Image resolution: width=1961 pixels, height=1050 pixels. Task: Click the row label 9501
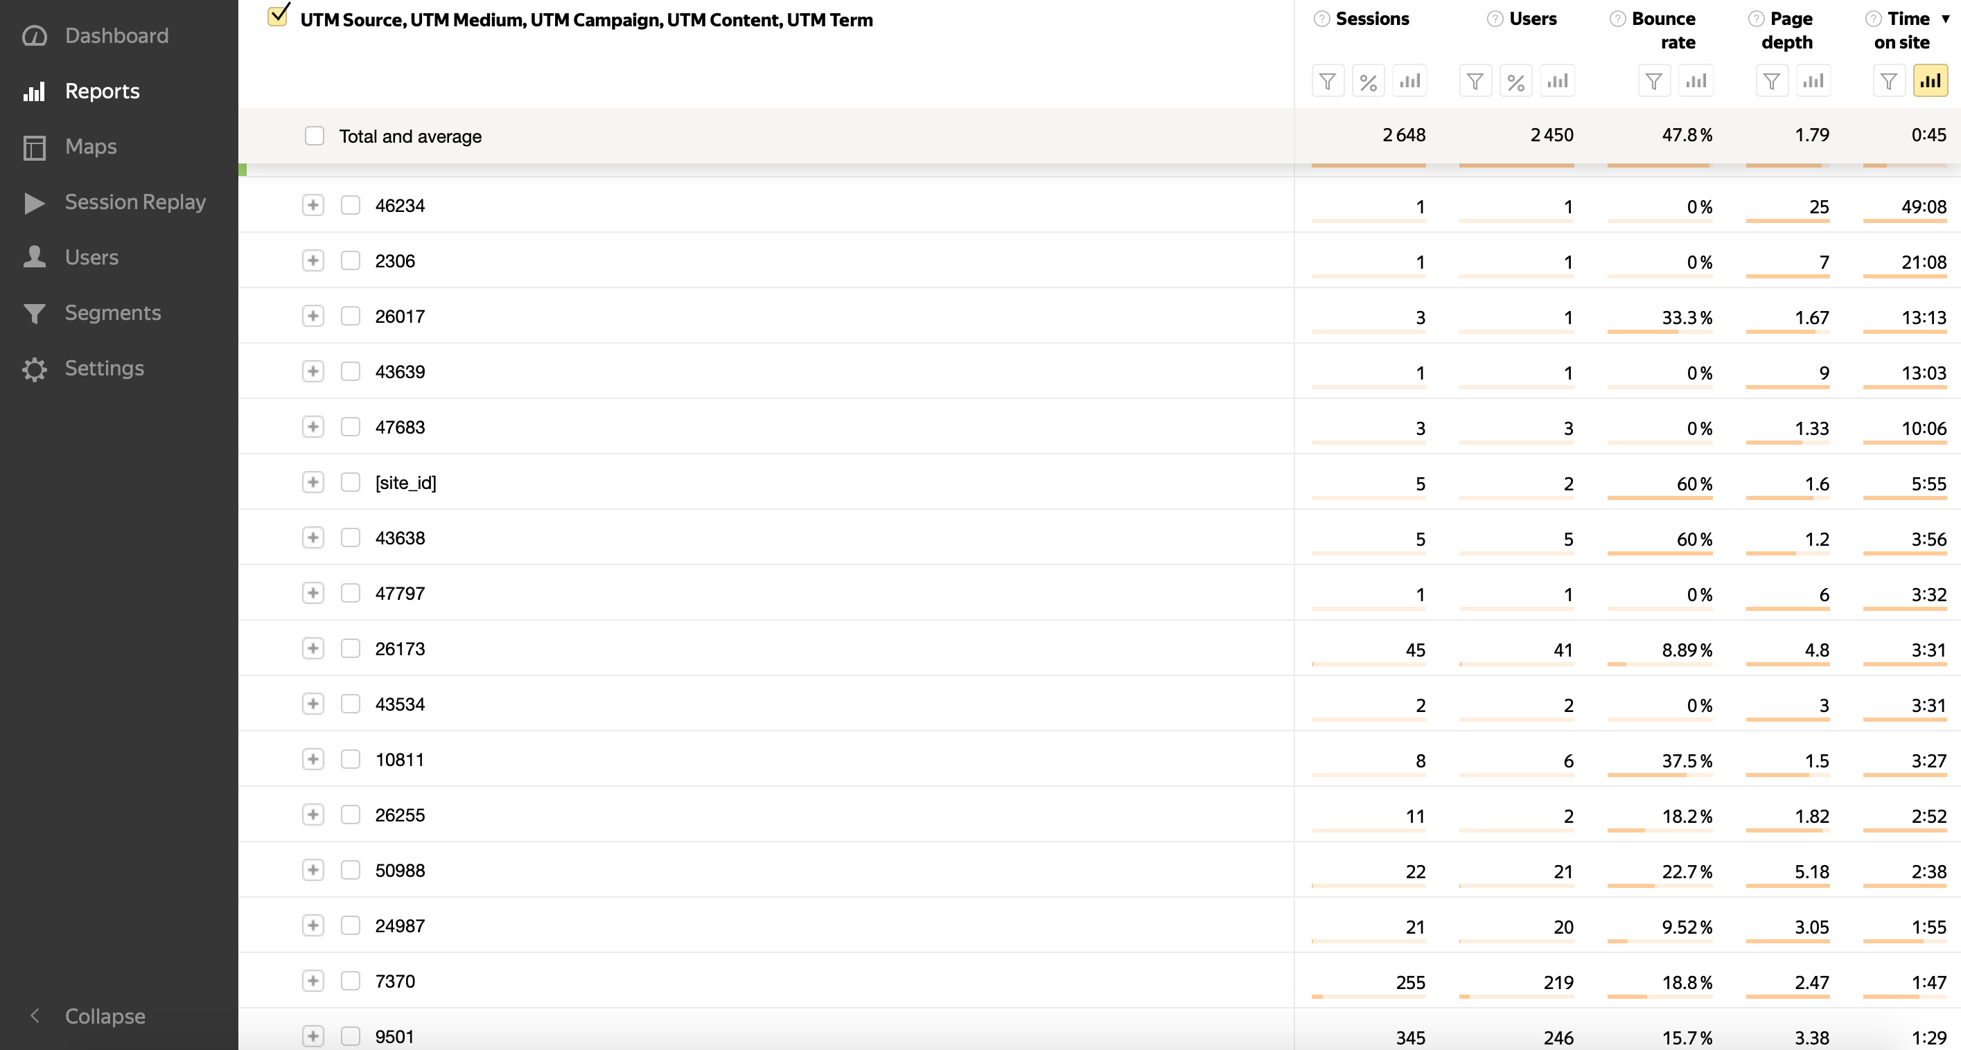tap(394, 1036)
